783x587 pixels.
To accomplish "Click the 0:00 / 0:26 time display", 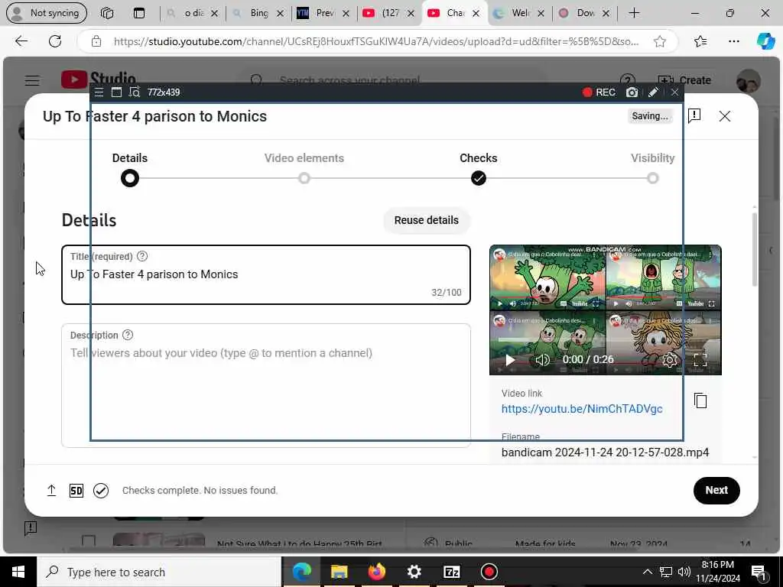I will (588, 359).
